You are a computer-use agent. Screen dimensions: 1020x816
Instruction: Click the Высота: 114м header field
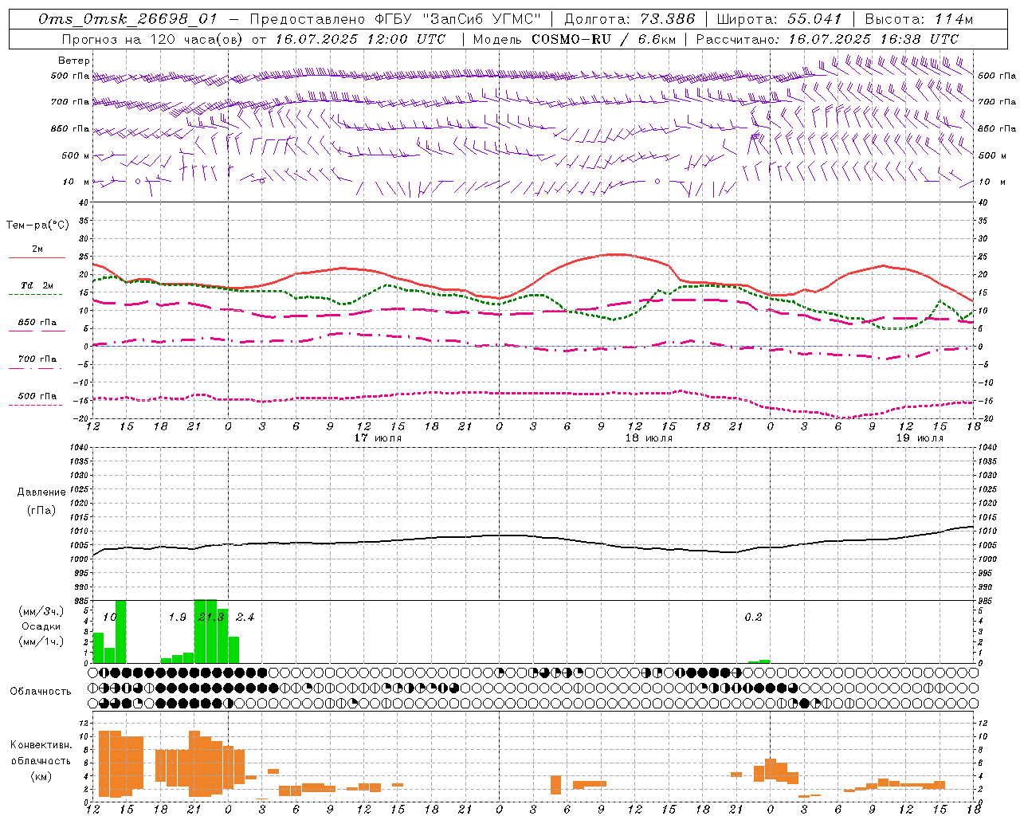click(920, 19)
